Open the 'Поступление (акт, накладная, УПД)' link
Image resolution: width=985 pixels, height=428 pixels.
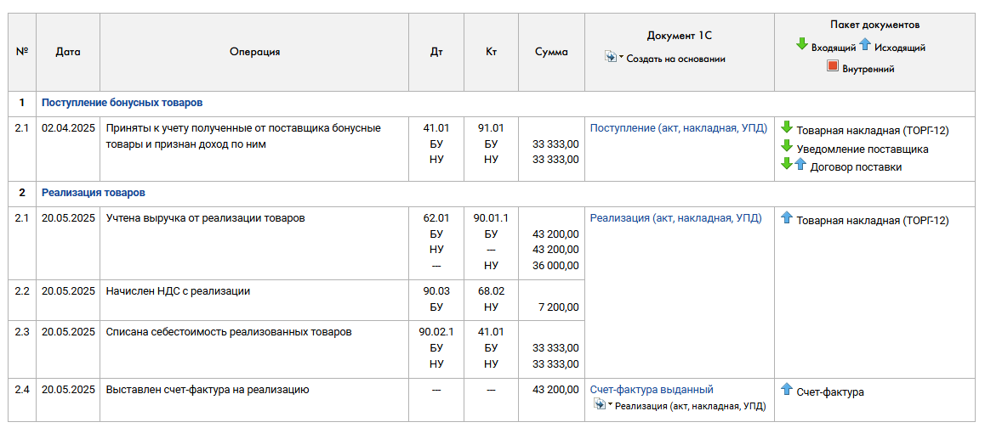678,128
